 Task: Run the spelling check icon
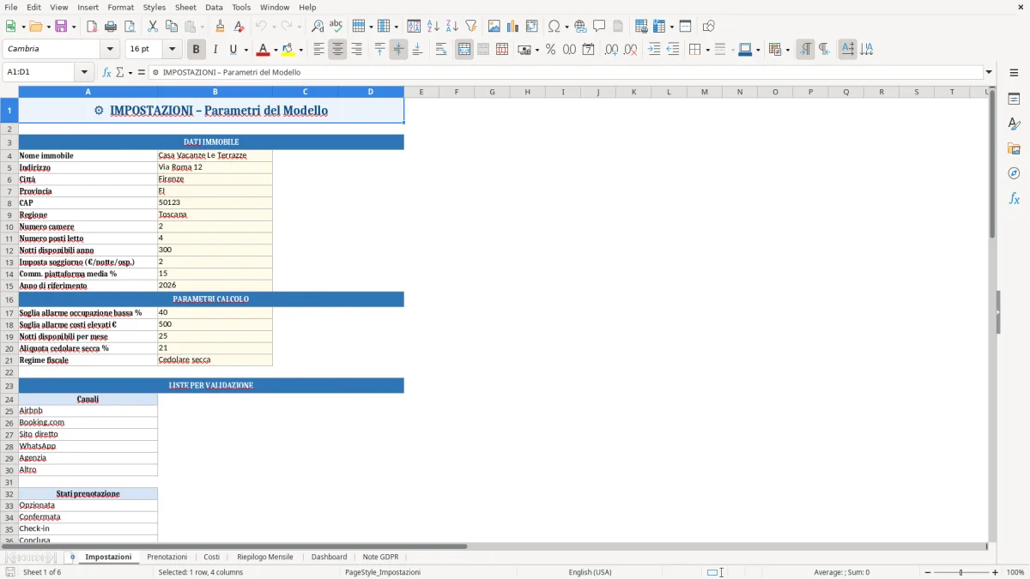pos(336,27)
